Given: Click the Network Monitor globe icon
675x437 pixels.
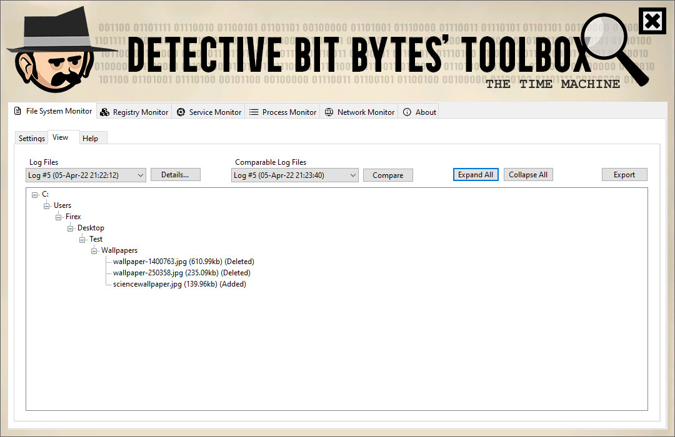Looking at the screenshot, I should 329,112.
